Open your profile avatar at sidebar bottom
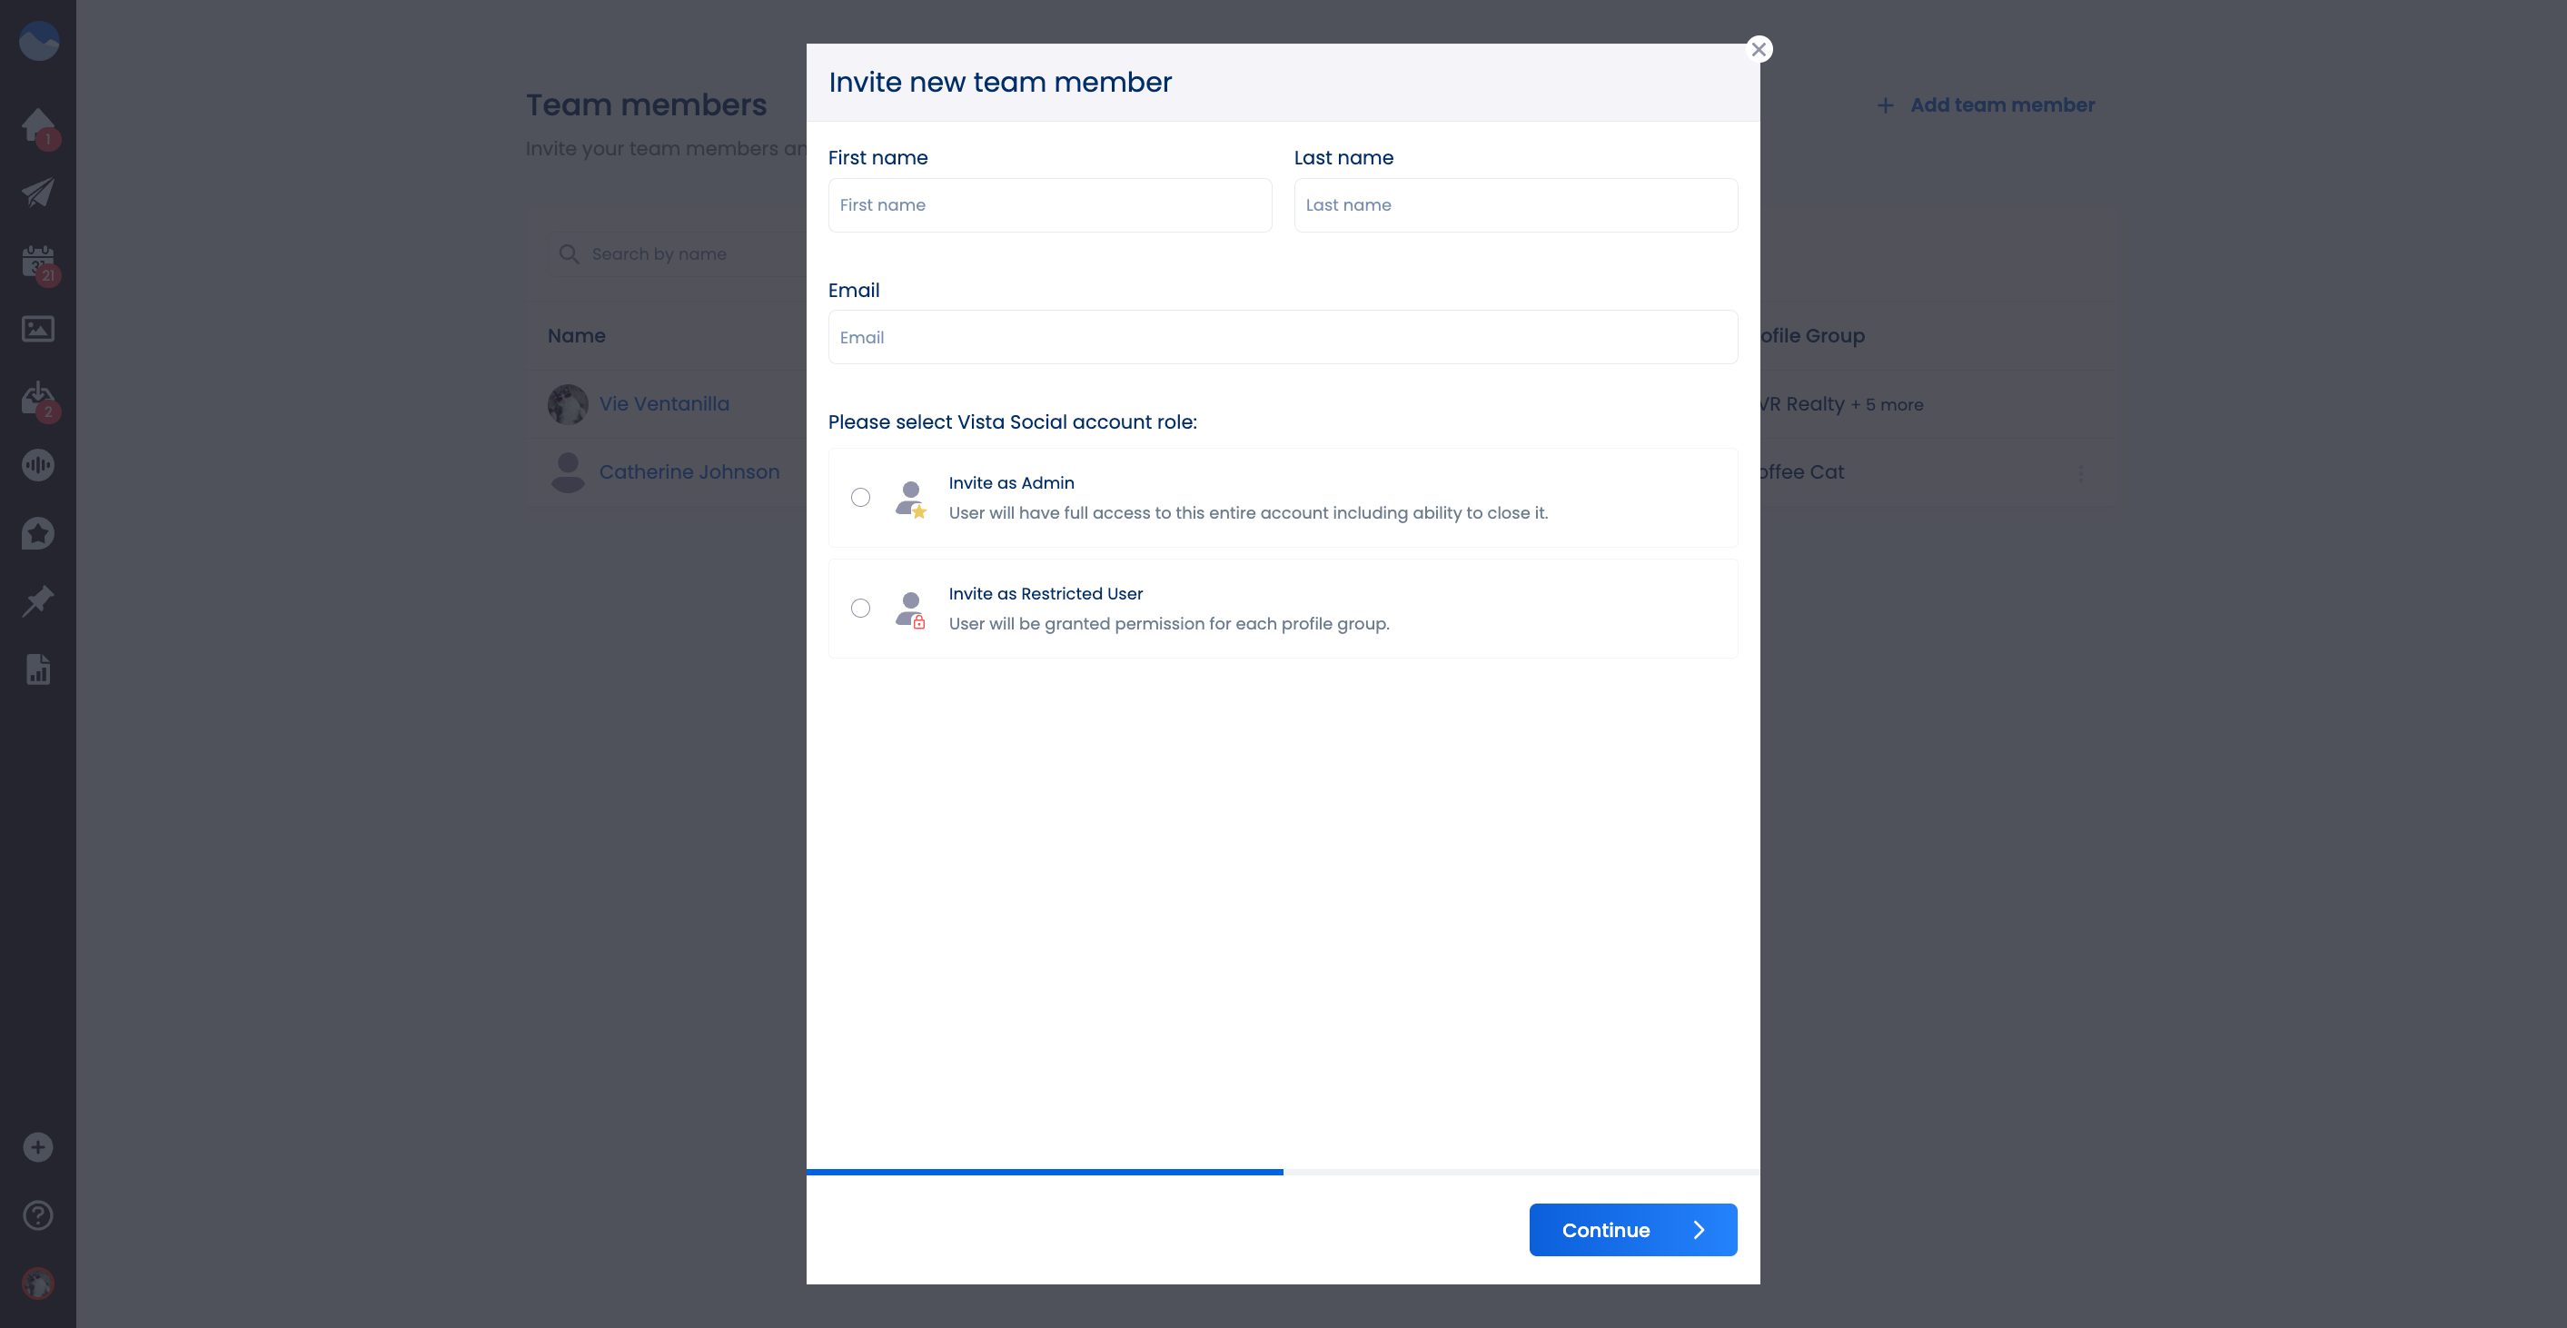The image size is (2567, 1328). coord(38,1284)
